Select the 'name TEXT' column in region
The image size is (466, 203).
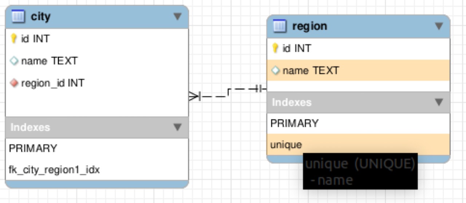point(358,70)
